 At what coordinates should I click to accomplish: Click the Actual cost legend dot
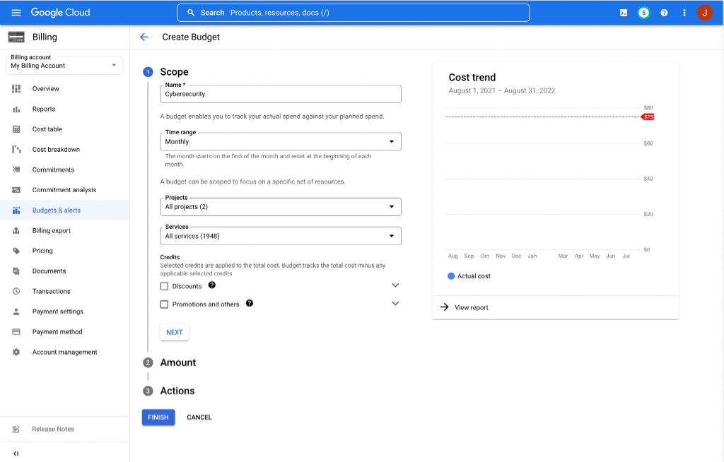(x=451, y=276)
